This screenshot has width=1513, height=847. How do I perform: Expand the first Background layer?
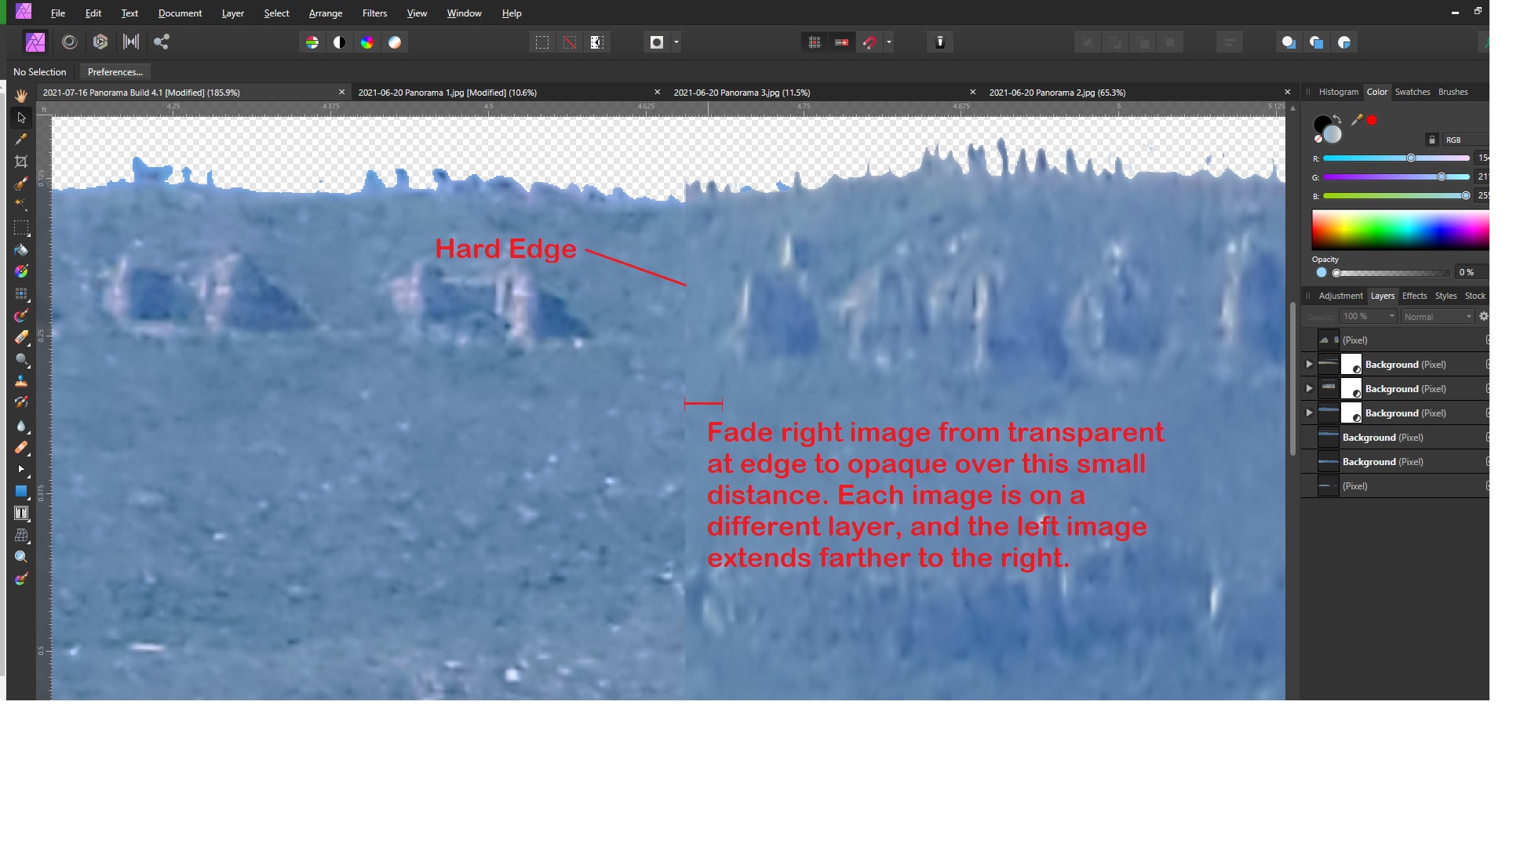pyautogui.click(x=1310, y=364)
